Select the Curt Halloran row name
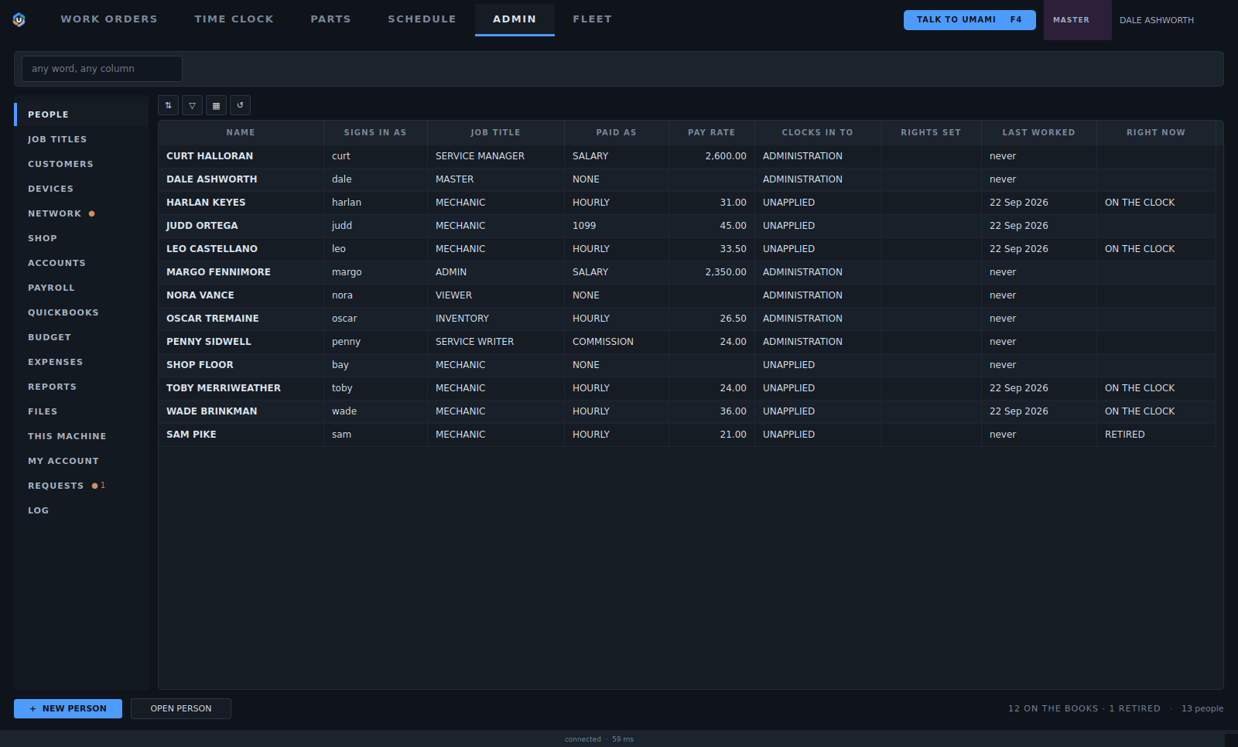 pos(210,156)
